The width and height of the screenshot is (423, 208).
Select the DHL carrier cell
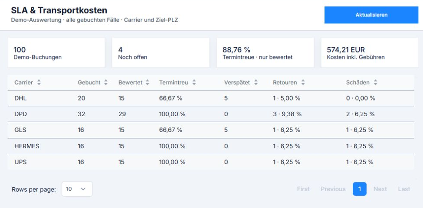tap(20, 98)
